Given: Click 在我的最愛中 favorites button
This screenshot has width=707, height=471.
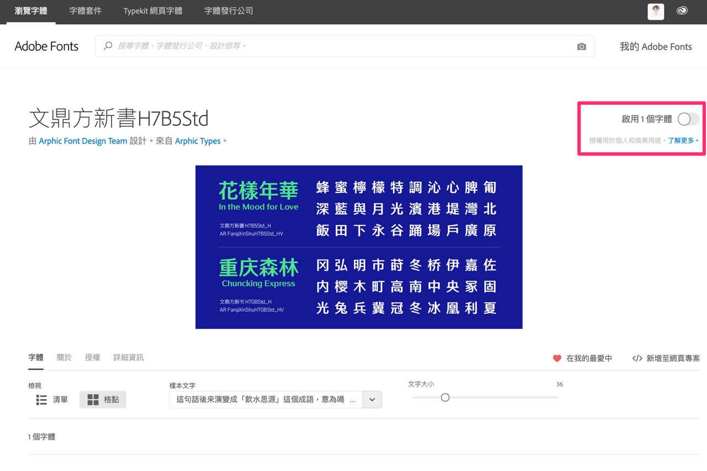Looking at the screenshot, I should 582,358.
